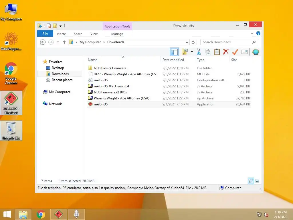This screenshot has width=293, height=220.
Task: Open the Windows Start button
Action: (7, 214)
